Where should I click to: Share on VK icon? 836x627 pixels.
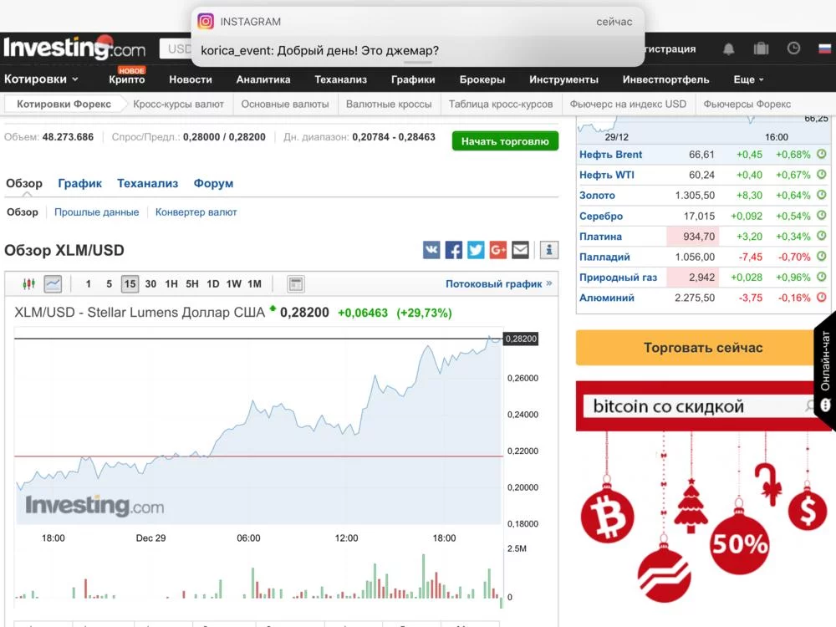[x=431, y=249]
